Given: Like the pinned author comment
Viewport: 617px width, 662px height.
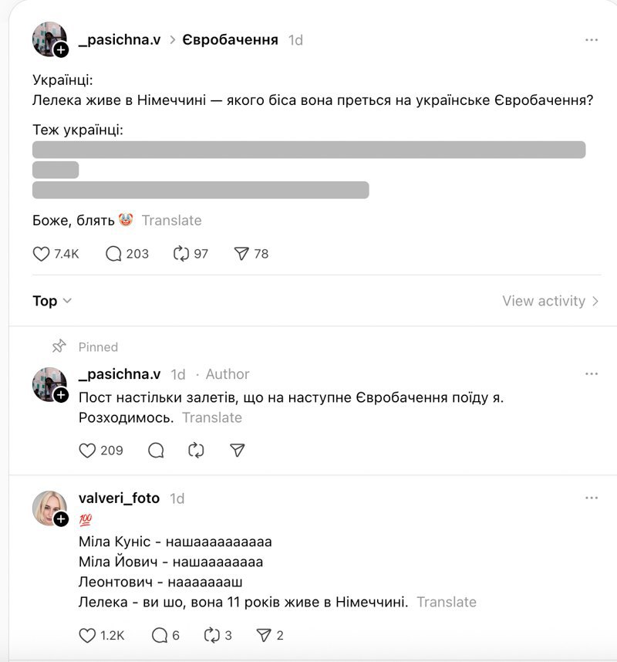Looking at the screenshot, I should (x=88, y=450).
